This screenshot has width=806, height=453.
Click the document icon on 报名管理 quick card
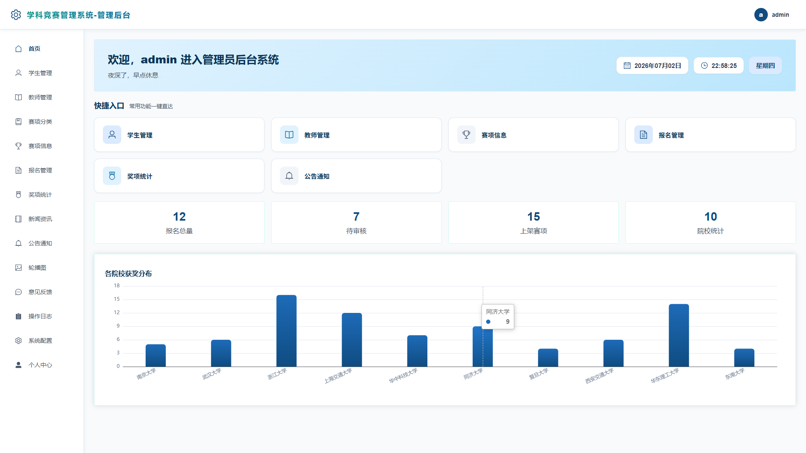[x=644, y=135]
